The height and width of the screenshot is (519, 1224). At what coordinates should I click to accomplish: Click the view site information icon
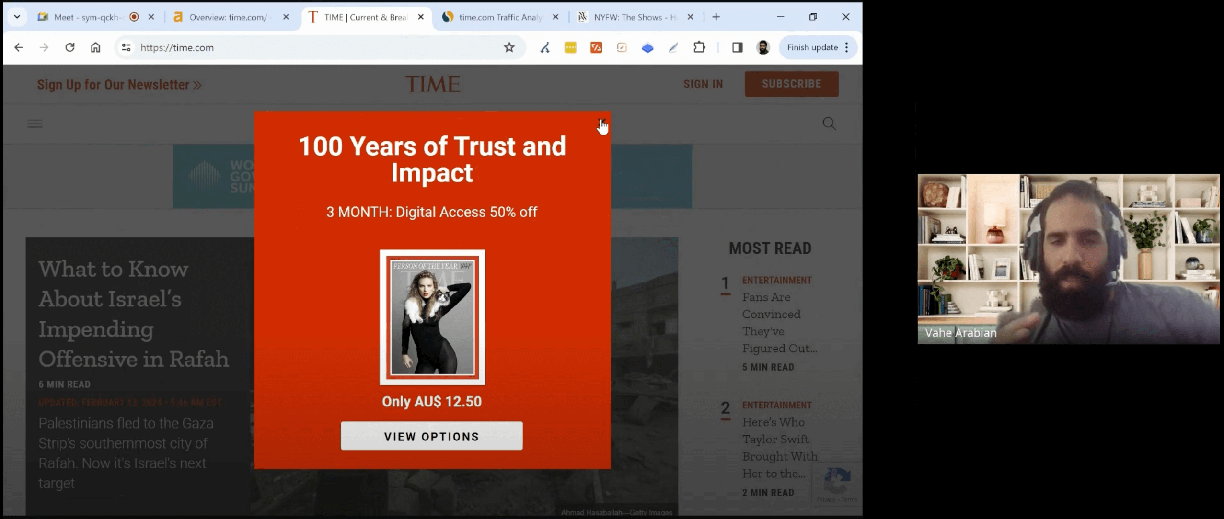point(126,47)
